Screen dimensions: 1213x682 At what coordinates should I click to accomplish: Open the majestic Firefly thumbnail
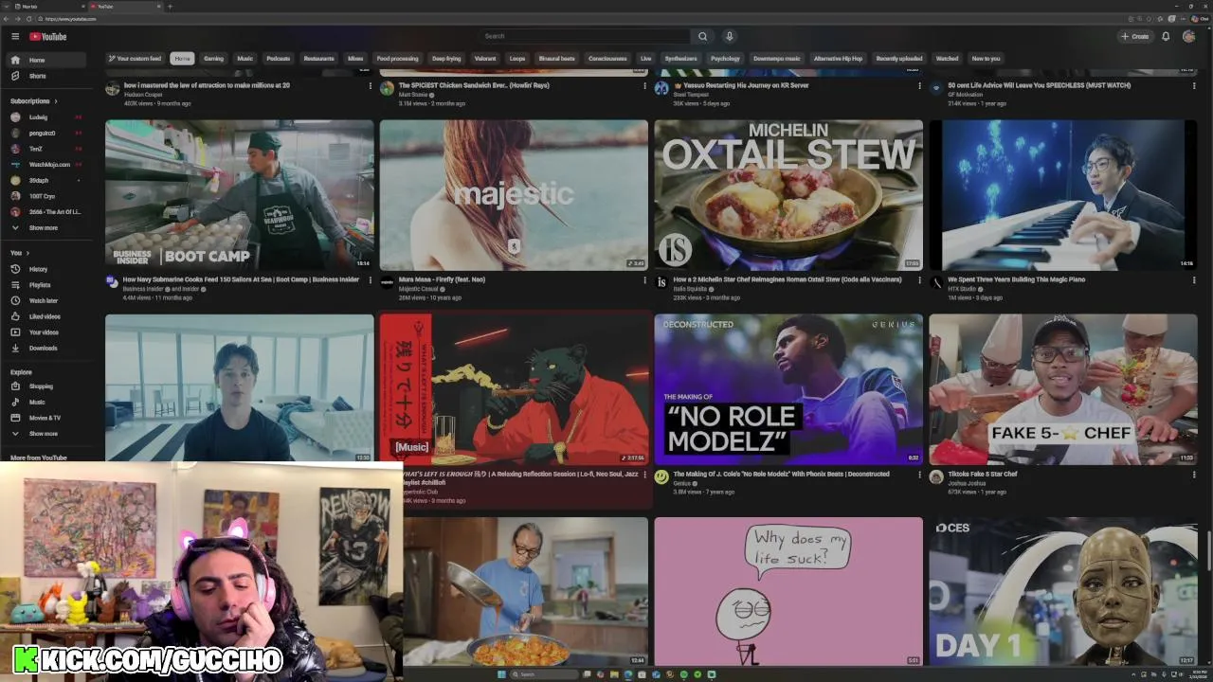point(514,195)
